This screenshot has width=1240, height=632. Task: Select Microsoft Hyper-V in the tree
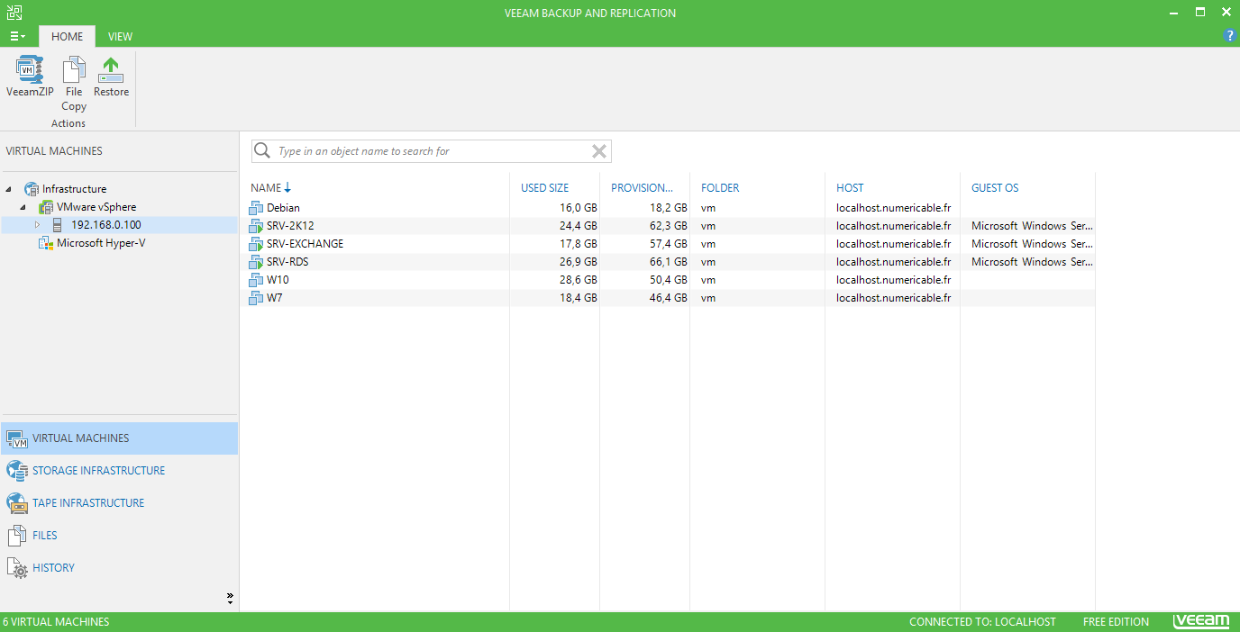pyautogui.click(x=101, y=243)
